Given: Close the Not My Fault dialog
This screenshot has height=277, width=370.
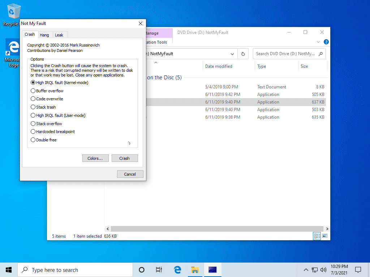Looking at the screenshot, I should [x=141, y=23].
